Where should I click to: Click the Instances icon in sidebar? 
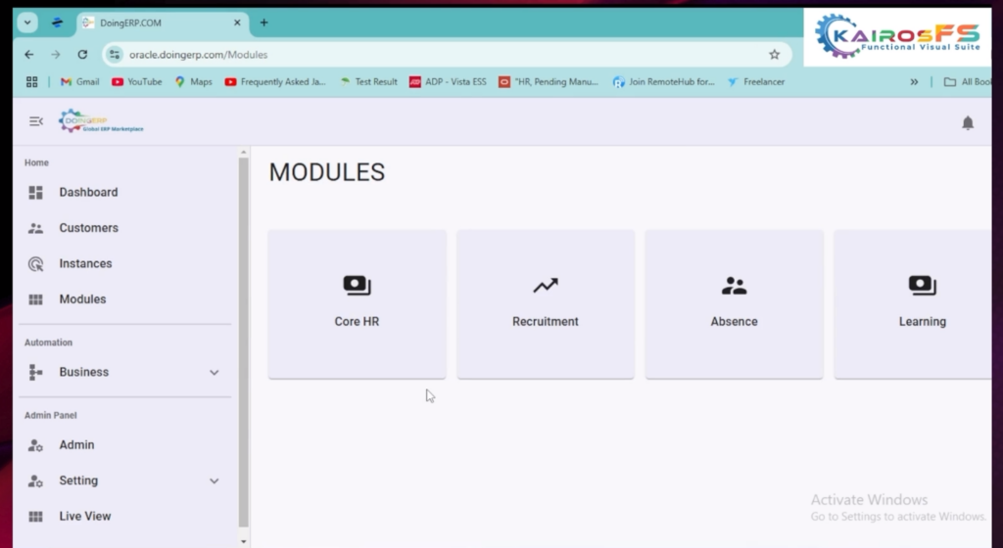pos(36,264)
